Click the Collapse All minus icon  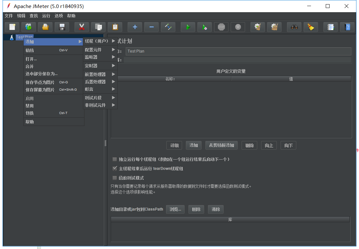click(152, 27)
